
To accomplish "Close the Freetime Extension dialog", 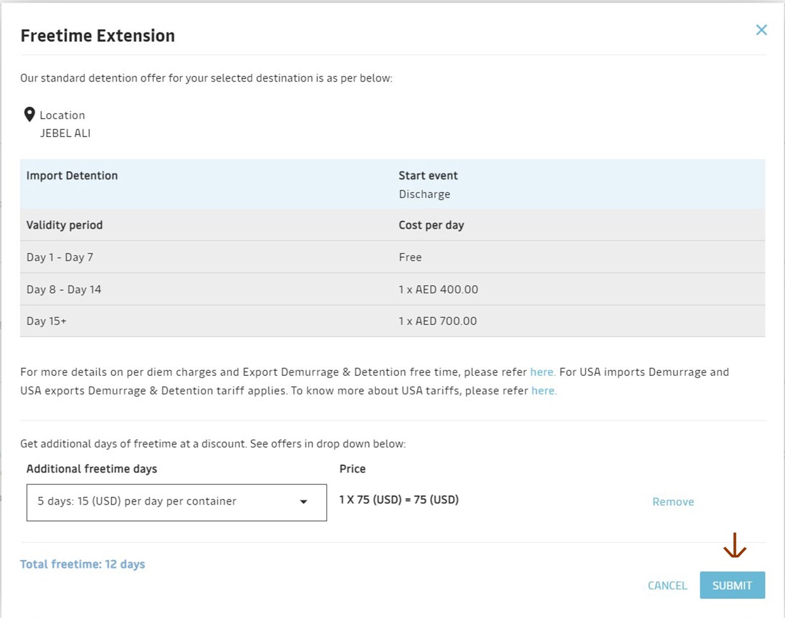I will (761, 30).
